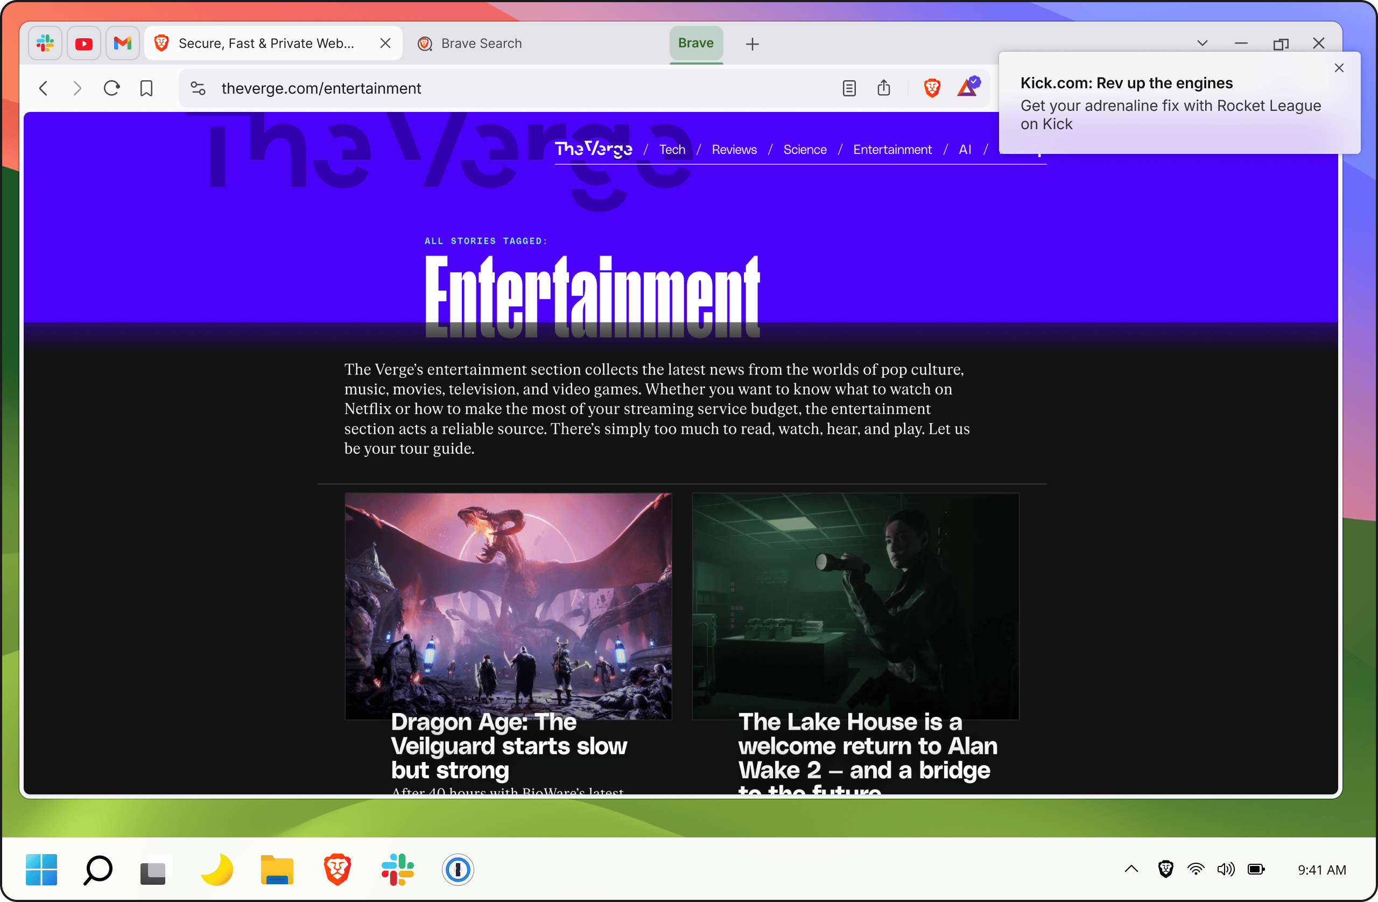Open the pinned Gmail tab
The image size is (1378, 902).
coord(122,43)
